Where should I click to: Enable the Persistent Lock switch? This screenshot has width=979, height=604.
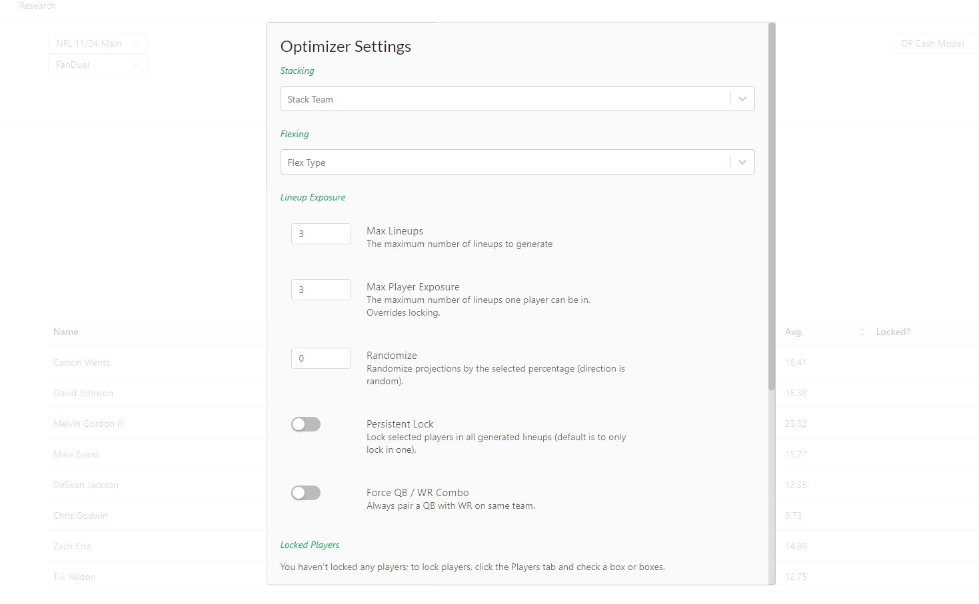pos(306,424)
